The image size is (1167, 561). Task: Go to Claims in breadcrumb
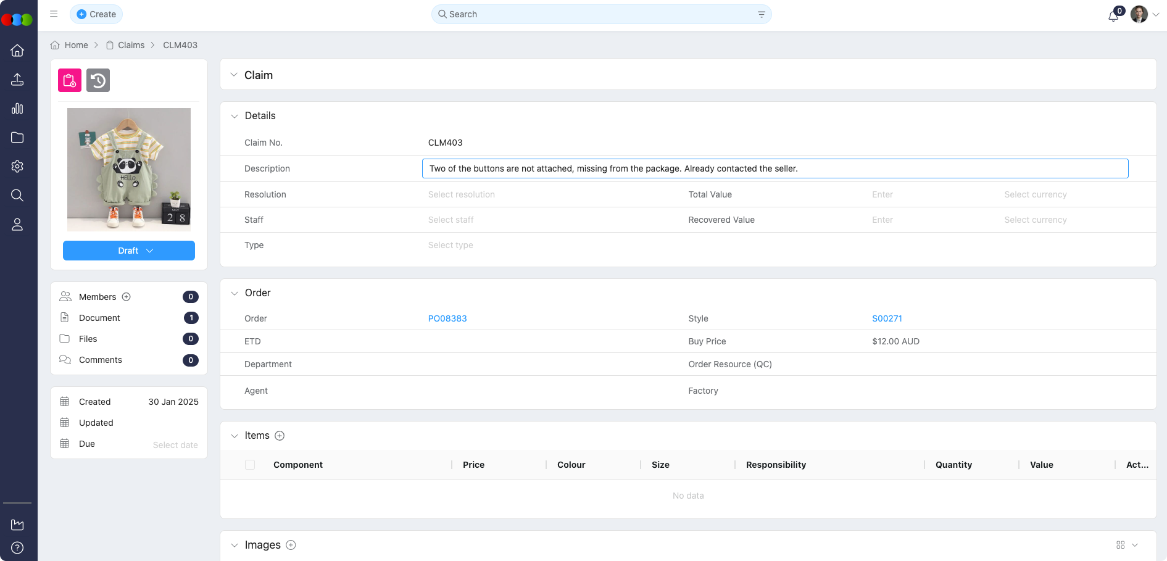coord(131,45)
